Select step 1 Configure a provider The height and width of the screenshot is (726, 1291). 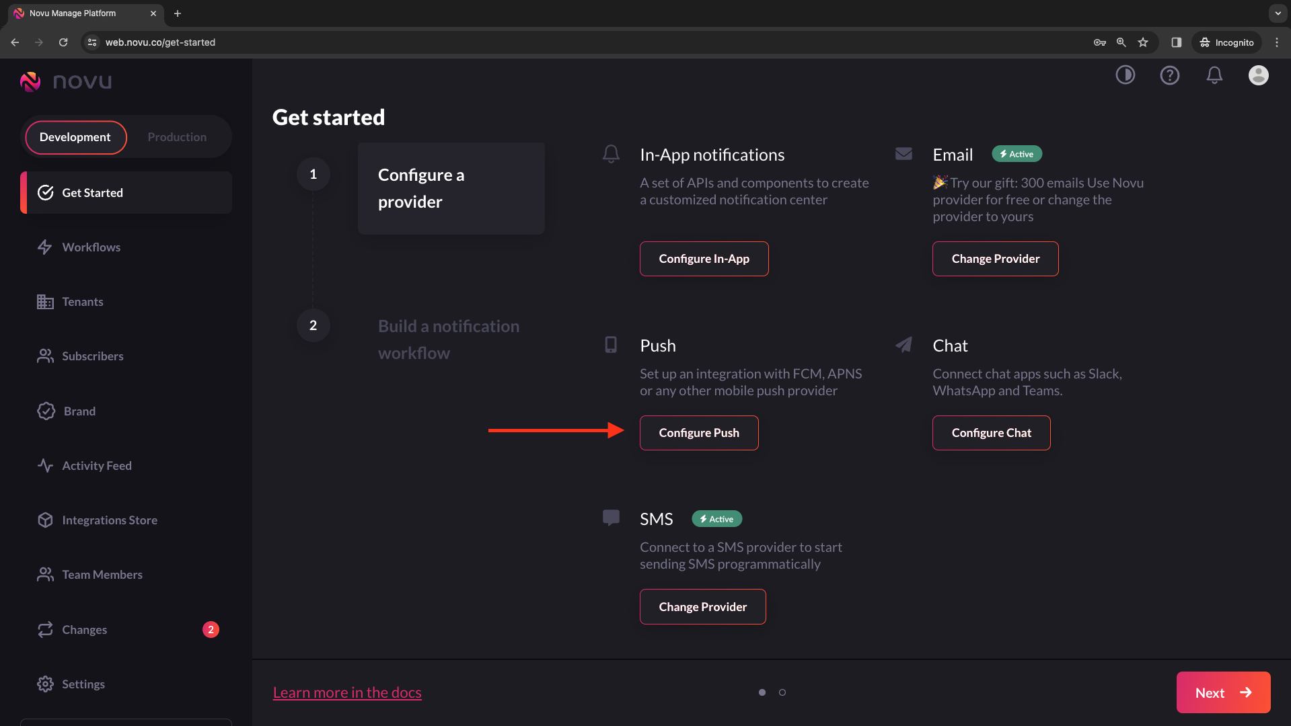coord(451,188)
